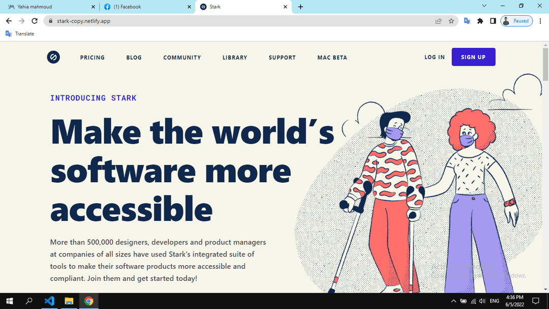Open the Chrome three-dot menu
The image size is (549, 309).
540,21
